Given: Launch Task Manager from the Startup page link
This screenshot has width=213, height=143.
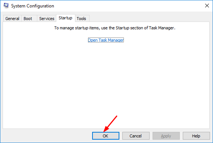Looking at the screenshot, I should click(106, 40).
